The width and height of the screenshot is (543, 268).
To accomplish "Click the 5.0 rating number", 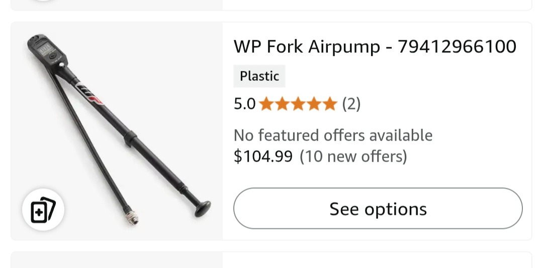I will click(244, 104).
